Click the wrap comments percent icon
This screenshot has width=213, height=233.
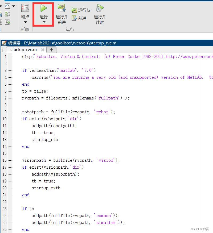coord(7,14)
